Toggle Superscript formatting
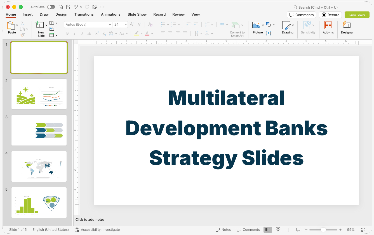This screenshot has width=374, height=235. 97,33
